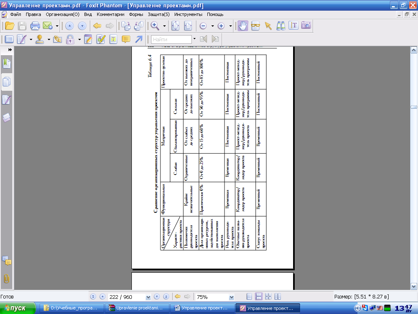Viewport: 418px width, 314px height.
Task: Click the scrollbar down arrow
Action: [414, 287]
